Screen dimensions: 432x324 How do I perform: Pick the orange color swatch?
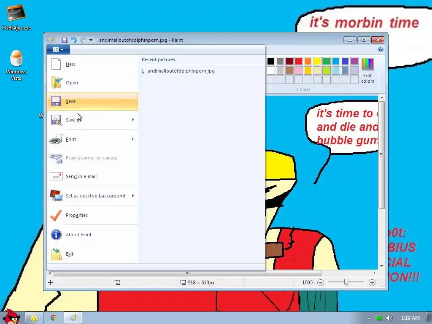point(308,61)
